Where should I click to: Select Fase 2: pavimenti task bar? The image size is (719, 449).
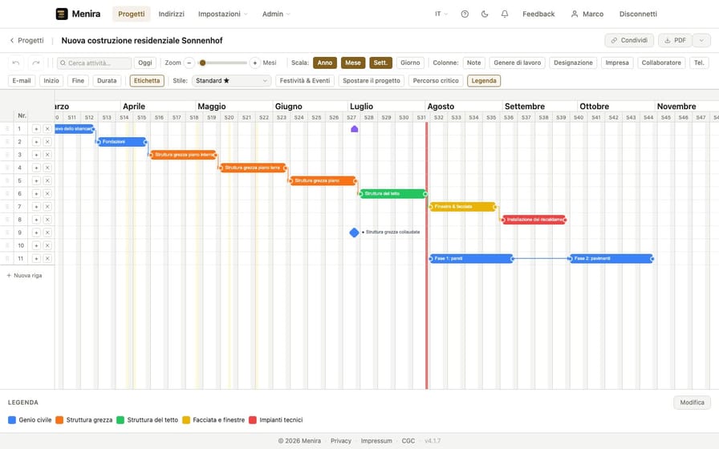coord(611,258)
